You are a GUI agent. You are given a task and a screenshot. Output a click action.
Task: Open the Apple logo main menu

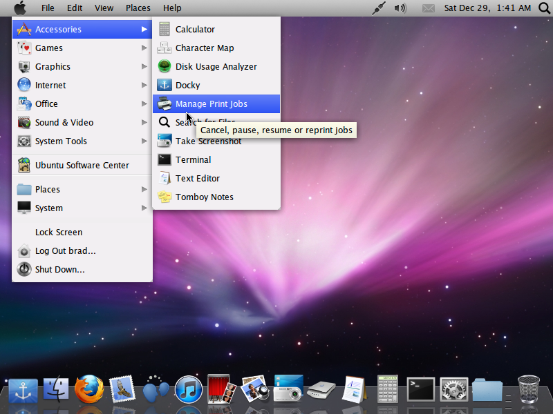(x=20, y=8)
